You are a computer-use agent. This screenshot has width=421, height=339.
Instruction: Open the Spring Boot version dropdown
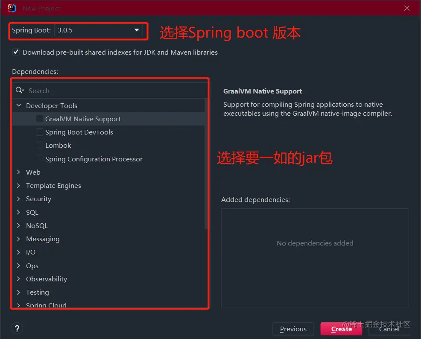(x=99, y=30)
